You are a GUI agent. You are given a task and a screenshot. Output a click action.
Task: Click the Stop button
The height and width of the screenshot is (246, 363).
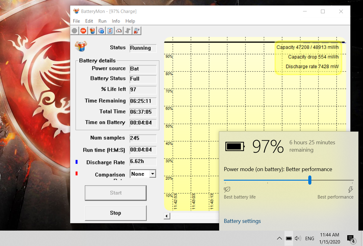pos(116,213)
